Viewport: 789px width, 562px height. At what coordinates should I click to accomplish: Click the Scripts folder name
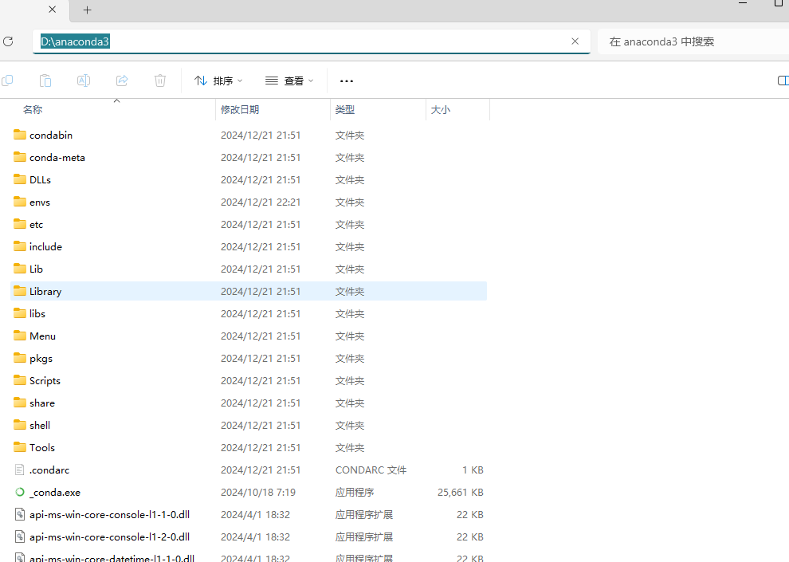(45, 381)
